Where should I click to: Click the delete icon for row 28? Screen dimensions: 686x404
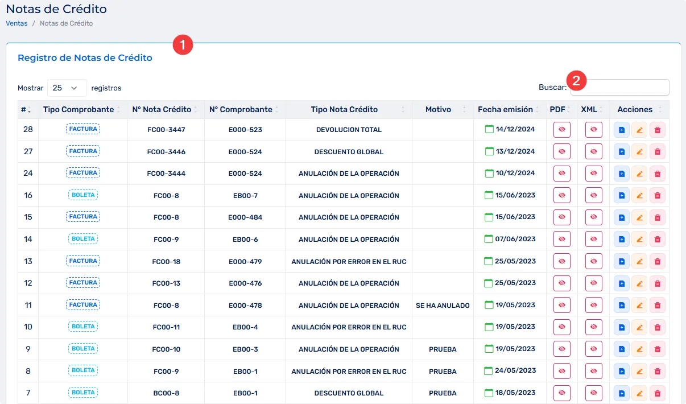click(x=657, y=130)
